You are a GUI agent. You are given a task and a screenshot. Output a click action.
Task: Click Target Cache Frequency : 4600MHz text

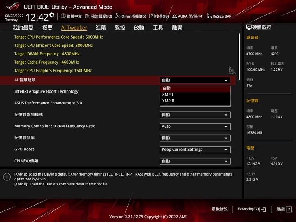46,62
